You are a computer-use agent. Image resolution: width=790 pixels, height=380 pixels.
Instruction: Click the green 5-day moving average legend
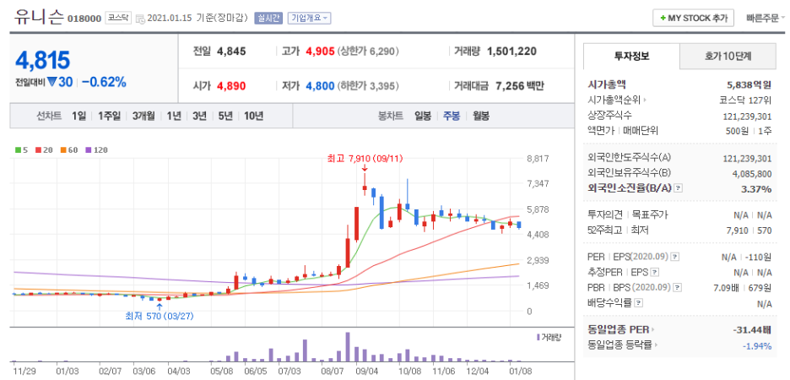(x=20, y=149)
